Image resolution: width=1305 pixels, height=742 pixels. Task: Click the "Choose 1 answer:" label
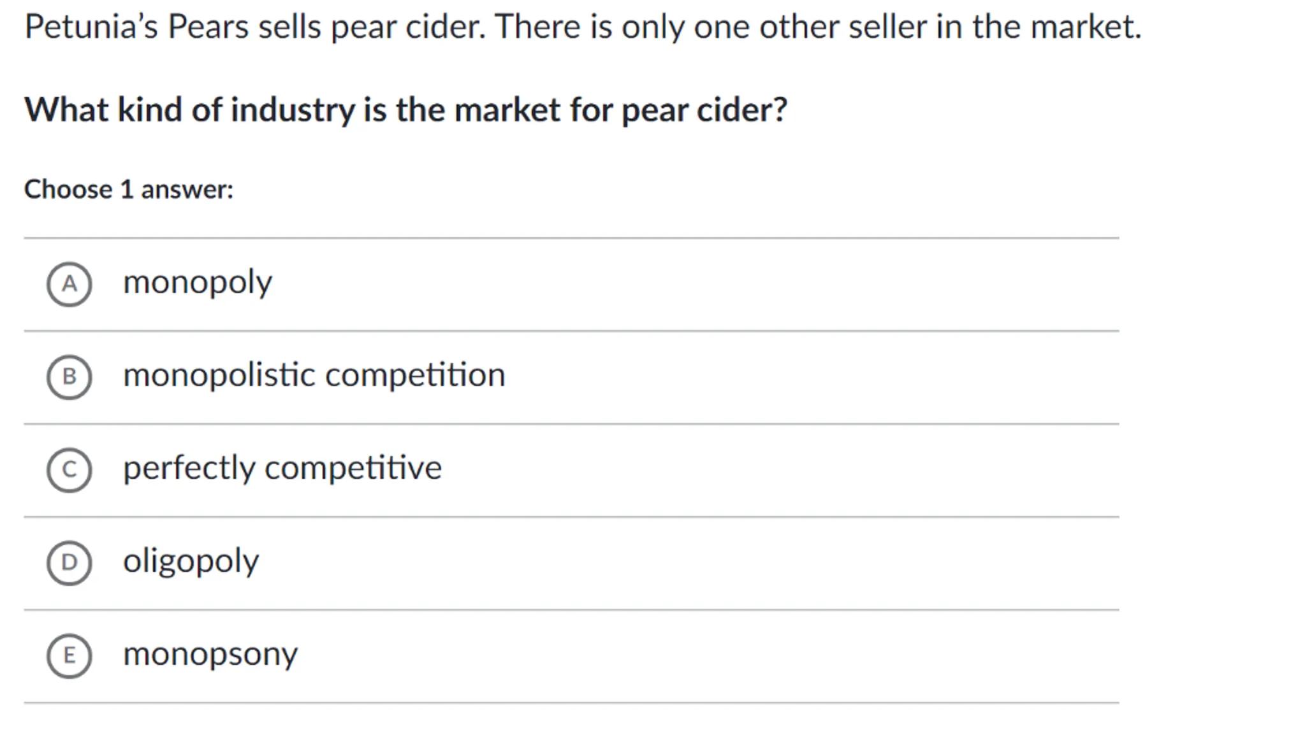click(129, 190)
